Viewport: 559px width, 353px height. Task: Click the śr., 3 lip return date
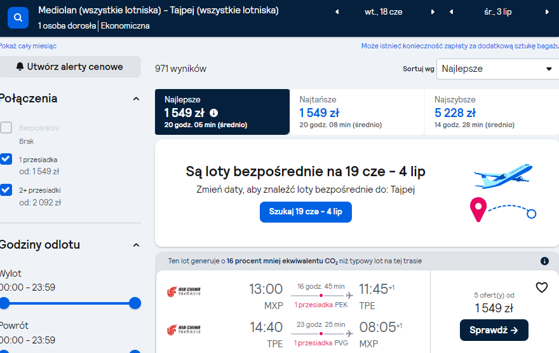(x=497, y=12)
